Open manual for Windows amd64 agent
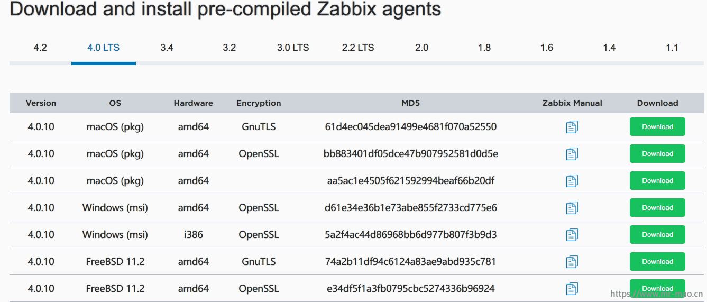This screenshot has height=302, width=707. pyautogui.click(x=572, y=208)
